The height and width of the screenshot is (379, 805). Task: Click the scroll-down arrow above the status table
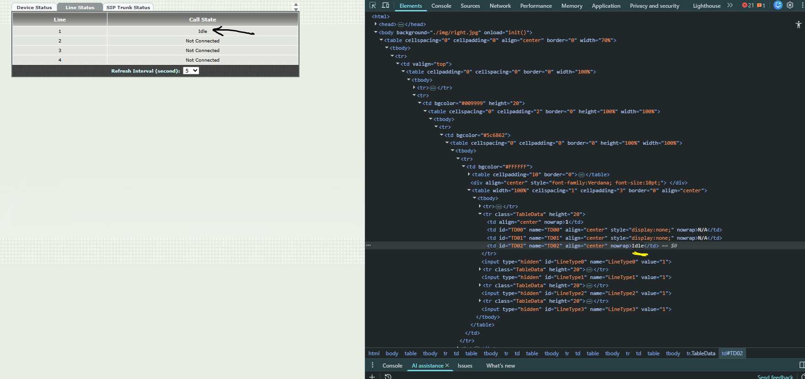296,10
